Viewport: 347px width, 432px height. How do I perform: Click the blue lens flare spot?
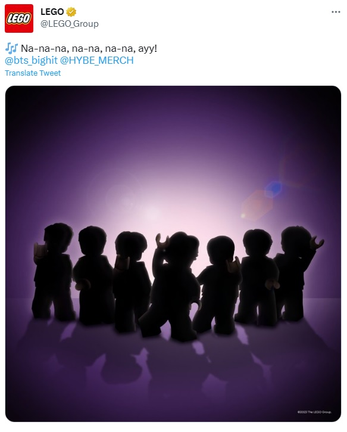[x=274, y=188]
